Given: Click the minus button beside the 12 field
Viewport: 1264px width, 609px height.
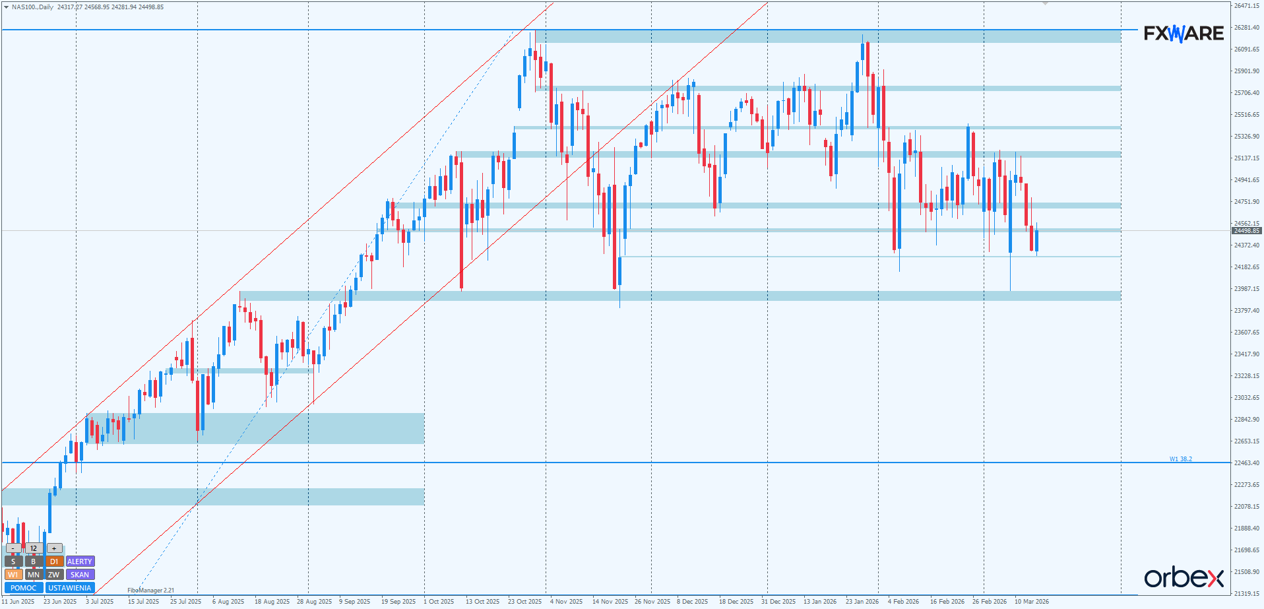Looking at the screenshot, I should (13, 548).
